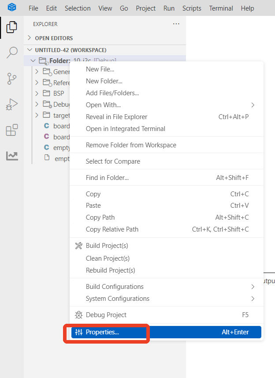Open the File menu

pyautogui.click(x=33, y=8)
